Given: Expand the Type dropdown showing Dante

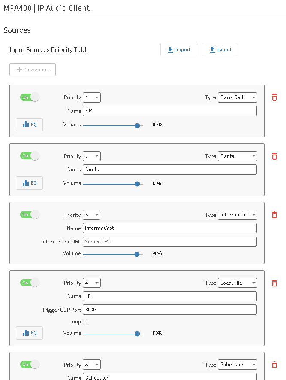Looking at the screenshot, I should tap(238, 156).
